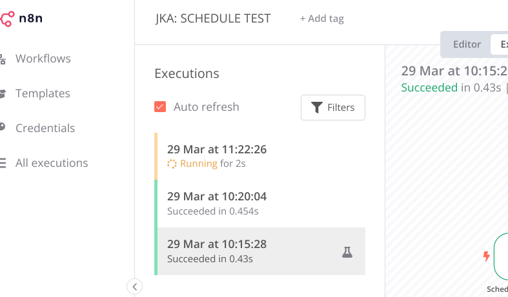Select the Executions tab
Image resolution: width=508 pixels, height=297 pixels.
pos(500,44)
